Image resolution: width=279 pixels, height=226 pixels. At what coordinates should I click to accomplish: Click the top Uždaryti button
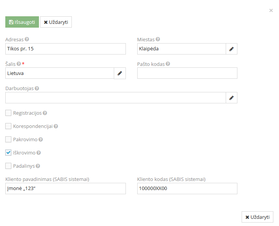click(x=56, y=22)
